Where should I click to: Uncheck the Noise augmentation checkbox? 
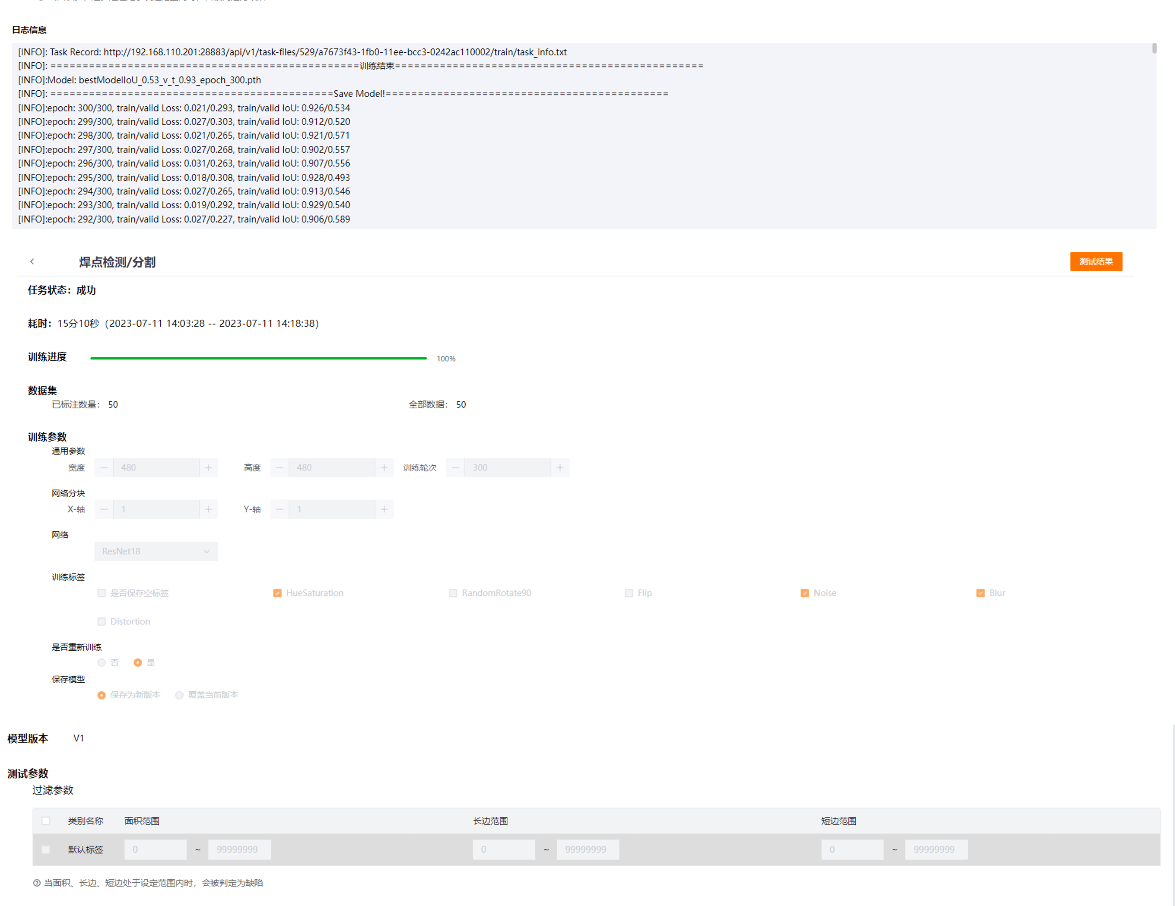804,593
